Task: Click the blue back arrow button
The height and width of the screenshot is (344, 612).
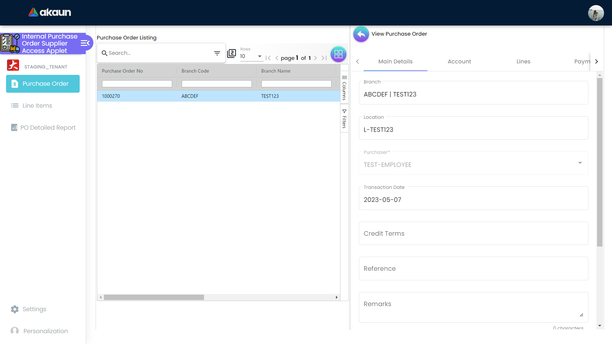Action: click(361, 34)
